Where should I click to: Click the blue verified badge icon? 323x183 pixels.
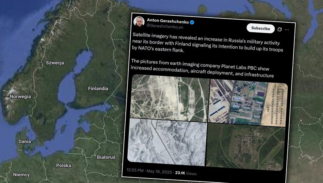coord(192,22)
